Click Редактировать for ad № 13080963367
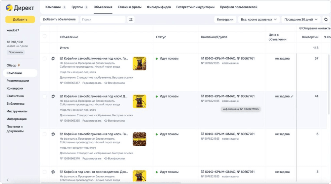This screenshot has height=184, width=331. coord(92,83)
